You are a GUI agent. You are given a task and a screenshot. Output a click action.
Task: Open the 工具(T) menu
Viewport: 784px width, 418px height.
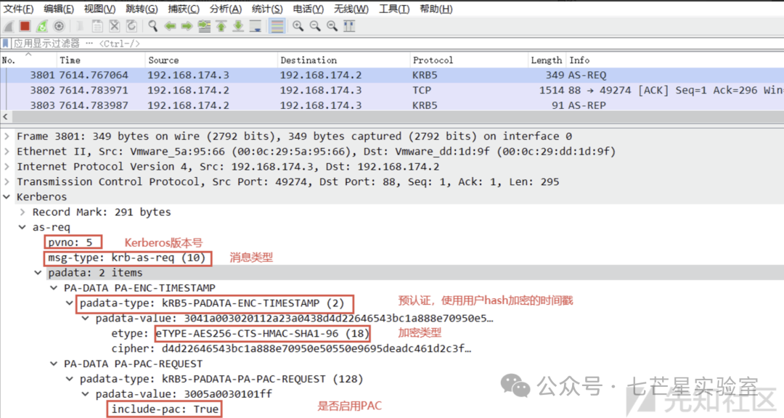pyautogui.click(x=394, y=9)
